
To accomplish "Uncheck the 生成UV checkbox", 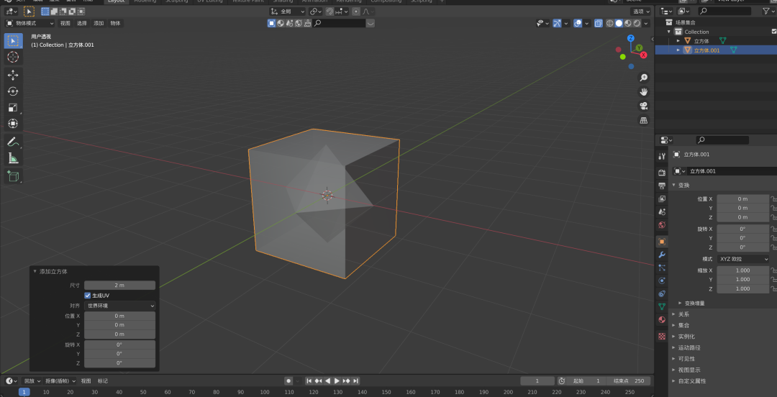I will pyautogui.click(x=88, y=296).
